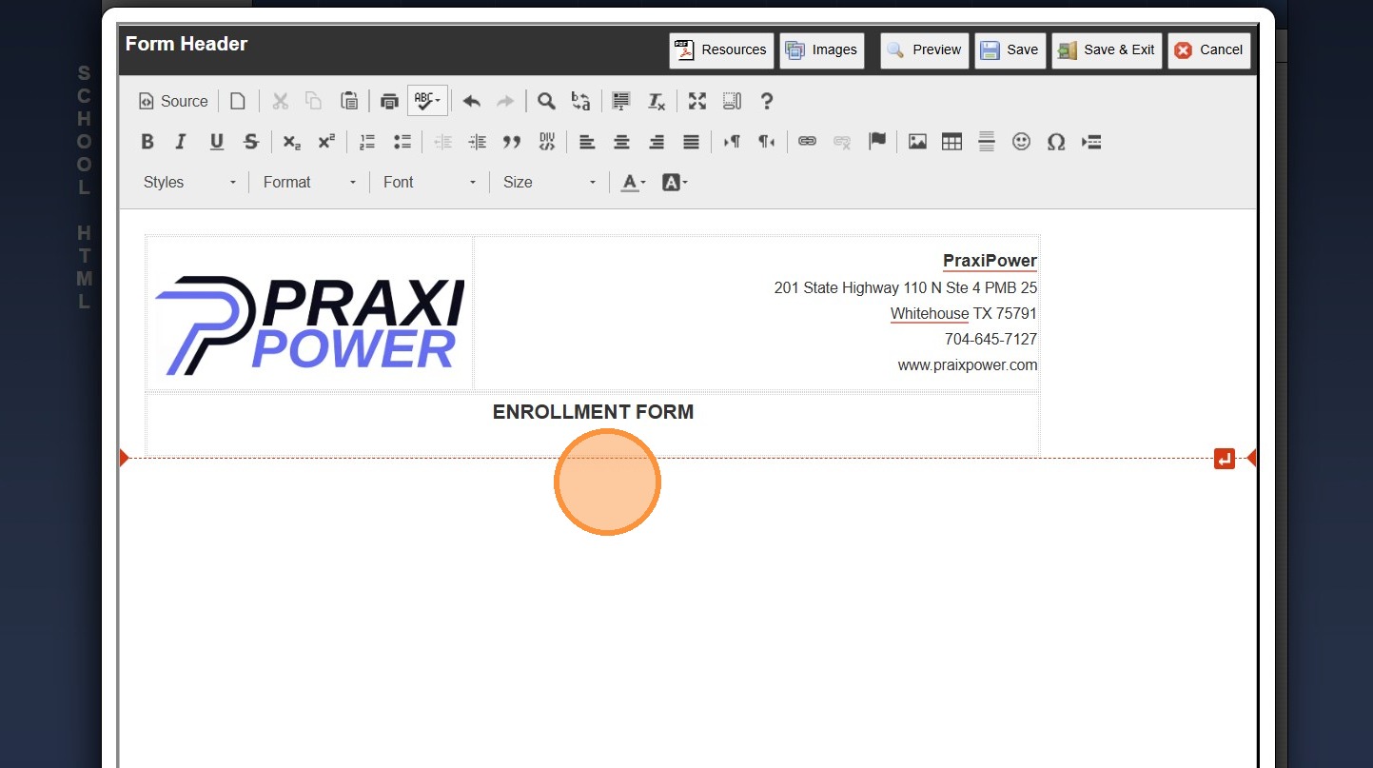This screenshot has width=1373, height=768.
Task: Insert an image using the Image icon
Action: point(917,142)
